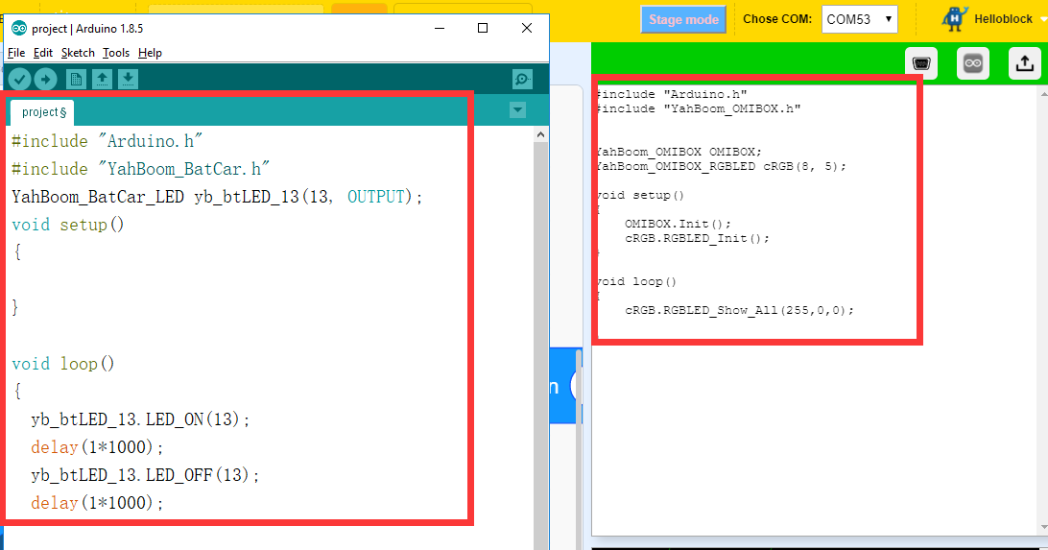Minimize the Arduino window
The height and width of the screenshot is (550, 1048).
440,28
